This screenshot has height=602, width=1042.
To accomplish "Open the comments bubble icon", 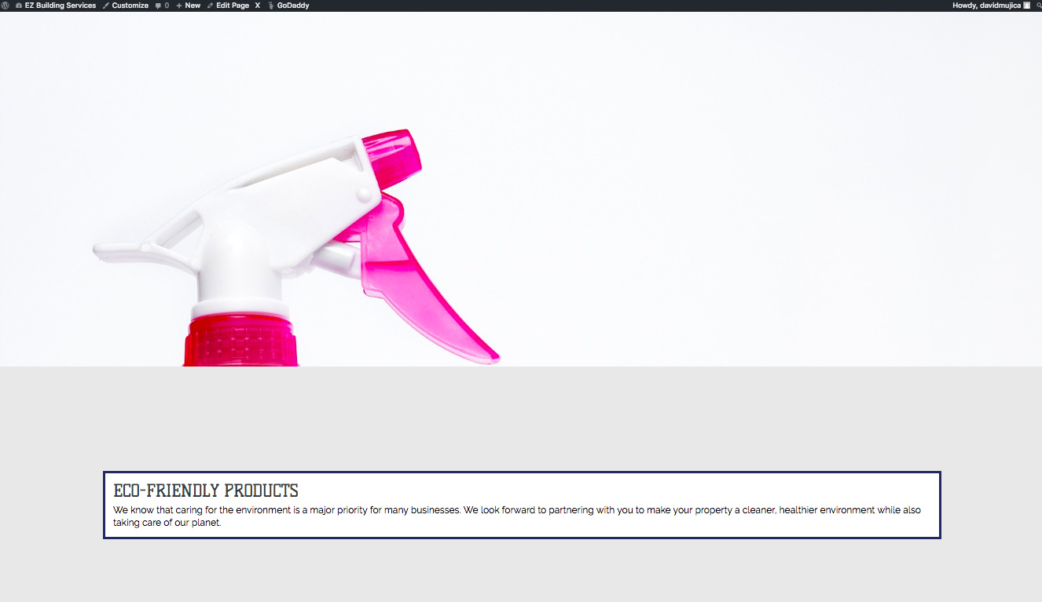I will [159, 5].
